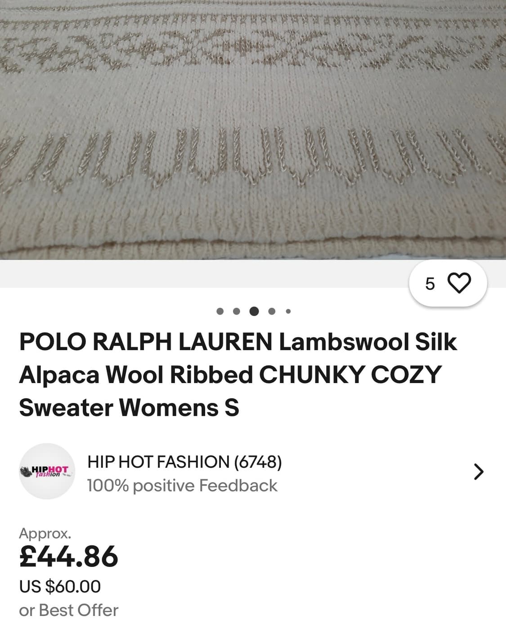This screenshot has width=506, height=643.
Task: Tap the watcher count number 5
Action: [x=430, y=284]
